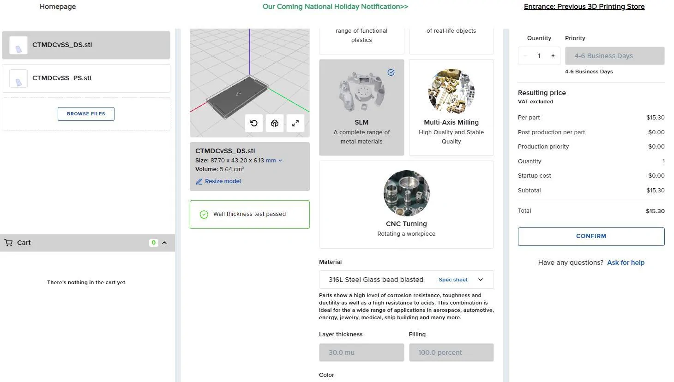Go to the Homepage link
674x382 pixels.
pos(58,6)
